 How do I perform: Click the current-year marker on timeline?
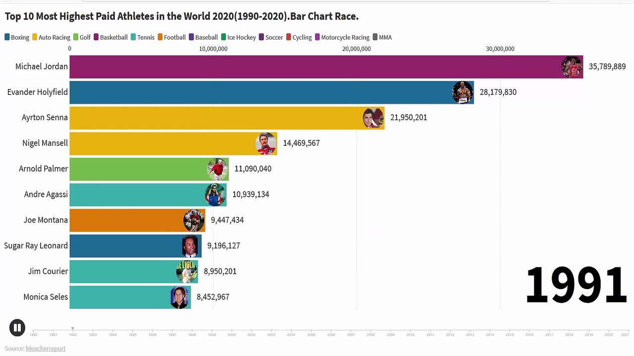73,328
